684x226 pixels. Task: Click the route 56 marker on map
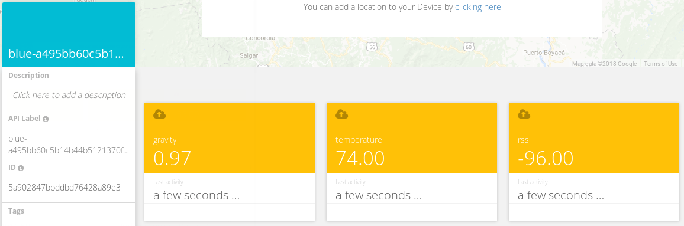click(372, 46)
